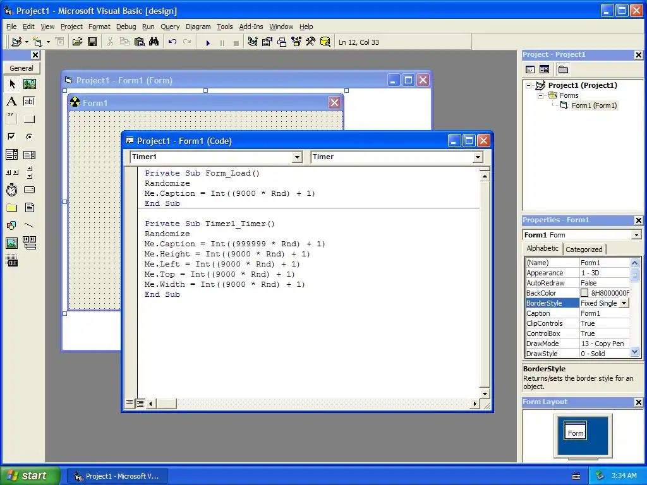Click the Paste clipboard toolbar icon

(140, 42)
